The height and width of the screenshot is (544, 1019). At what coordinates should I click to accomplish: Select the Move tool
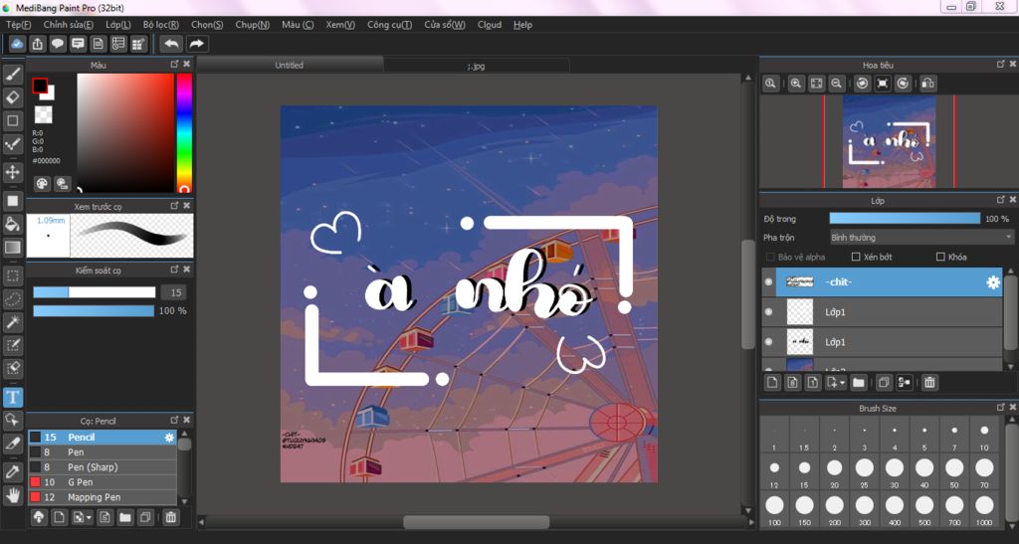(x=12, y=172)
